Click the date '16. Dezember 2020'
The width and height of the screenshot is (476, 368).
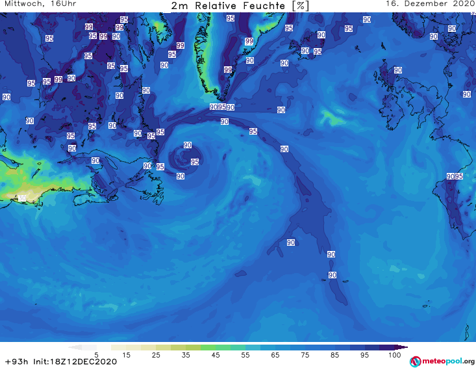pos(430,4)
